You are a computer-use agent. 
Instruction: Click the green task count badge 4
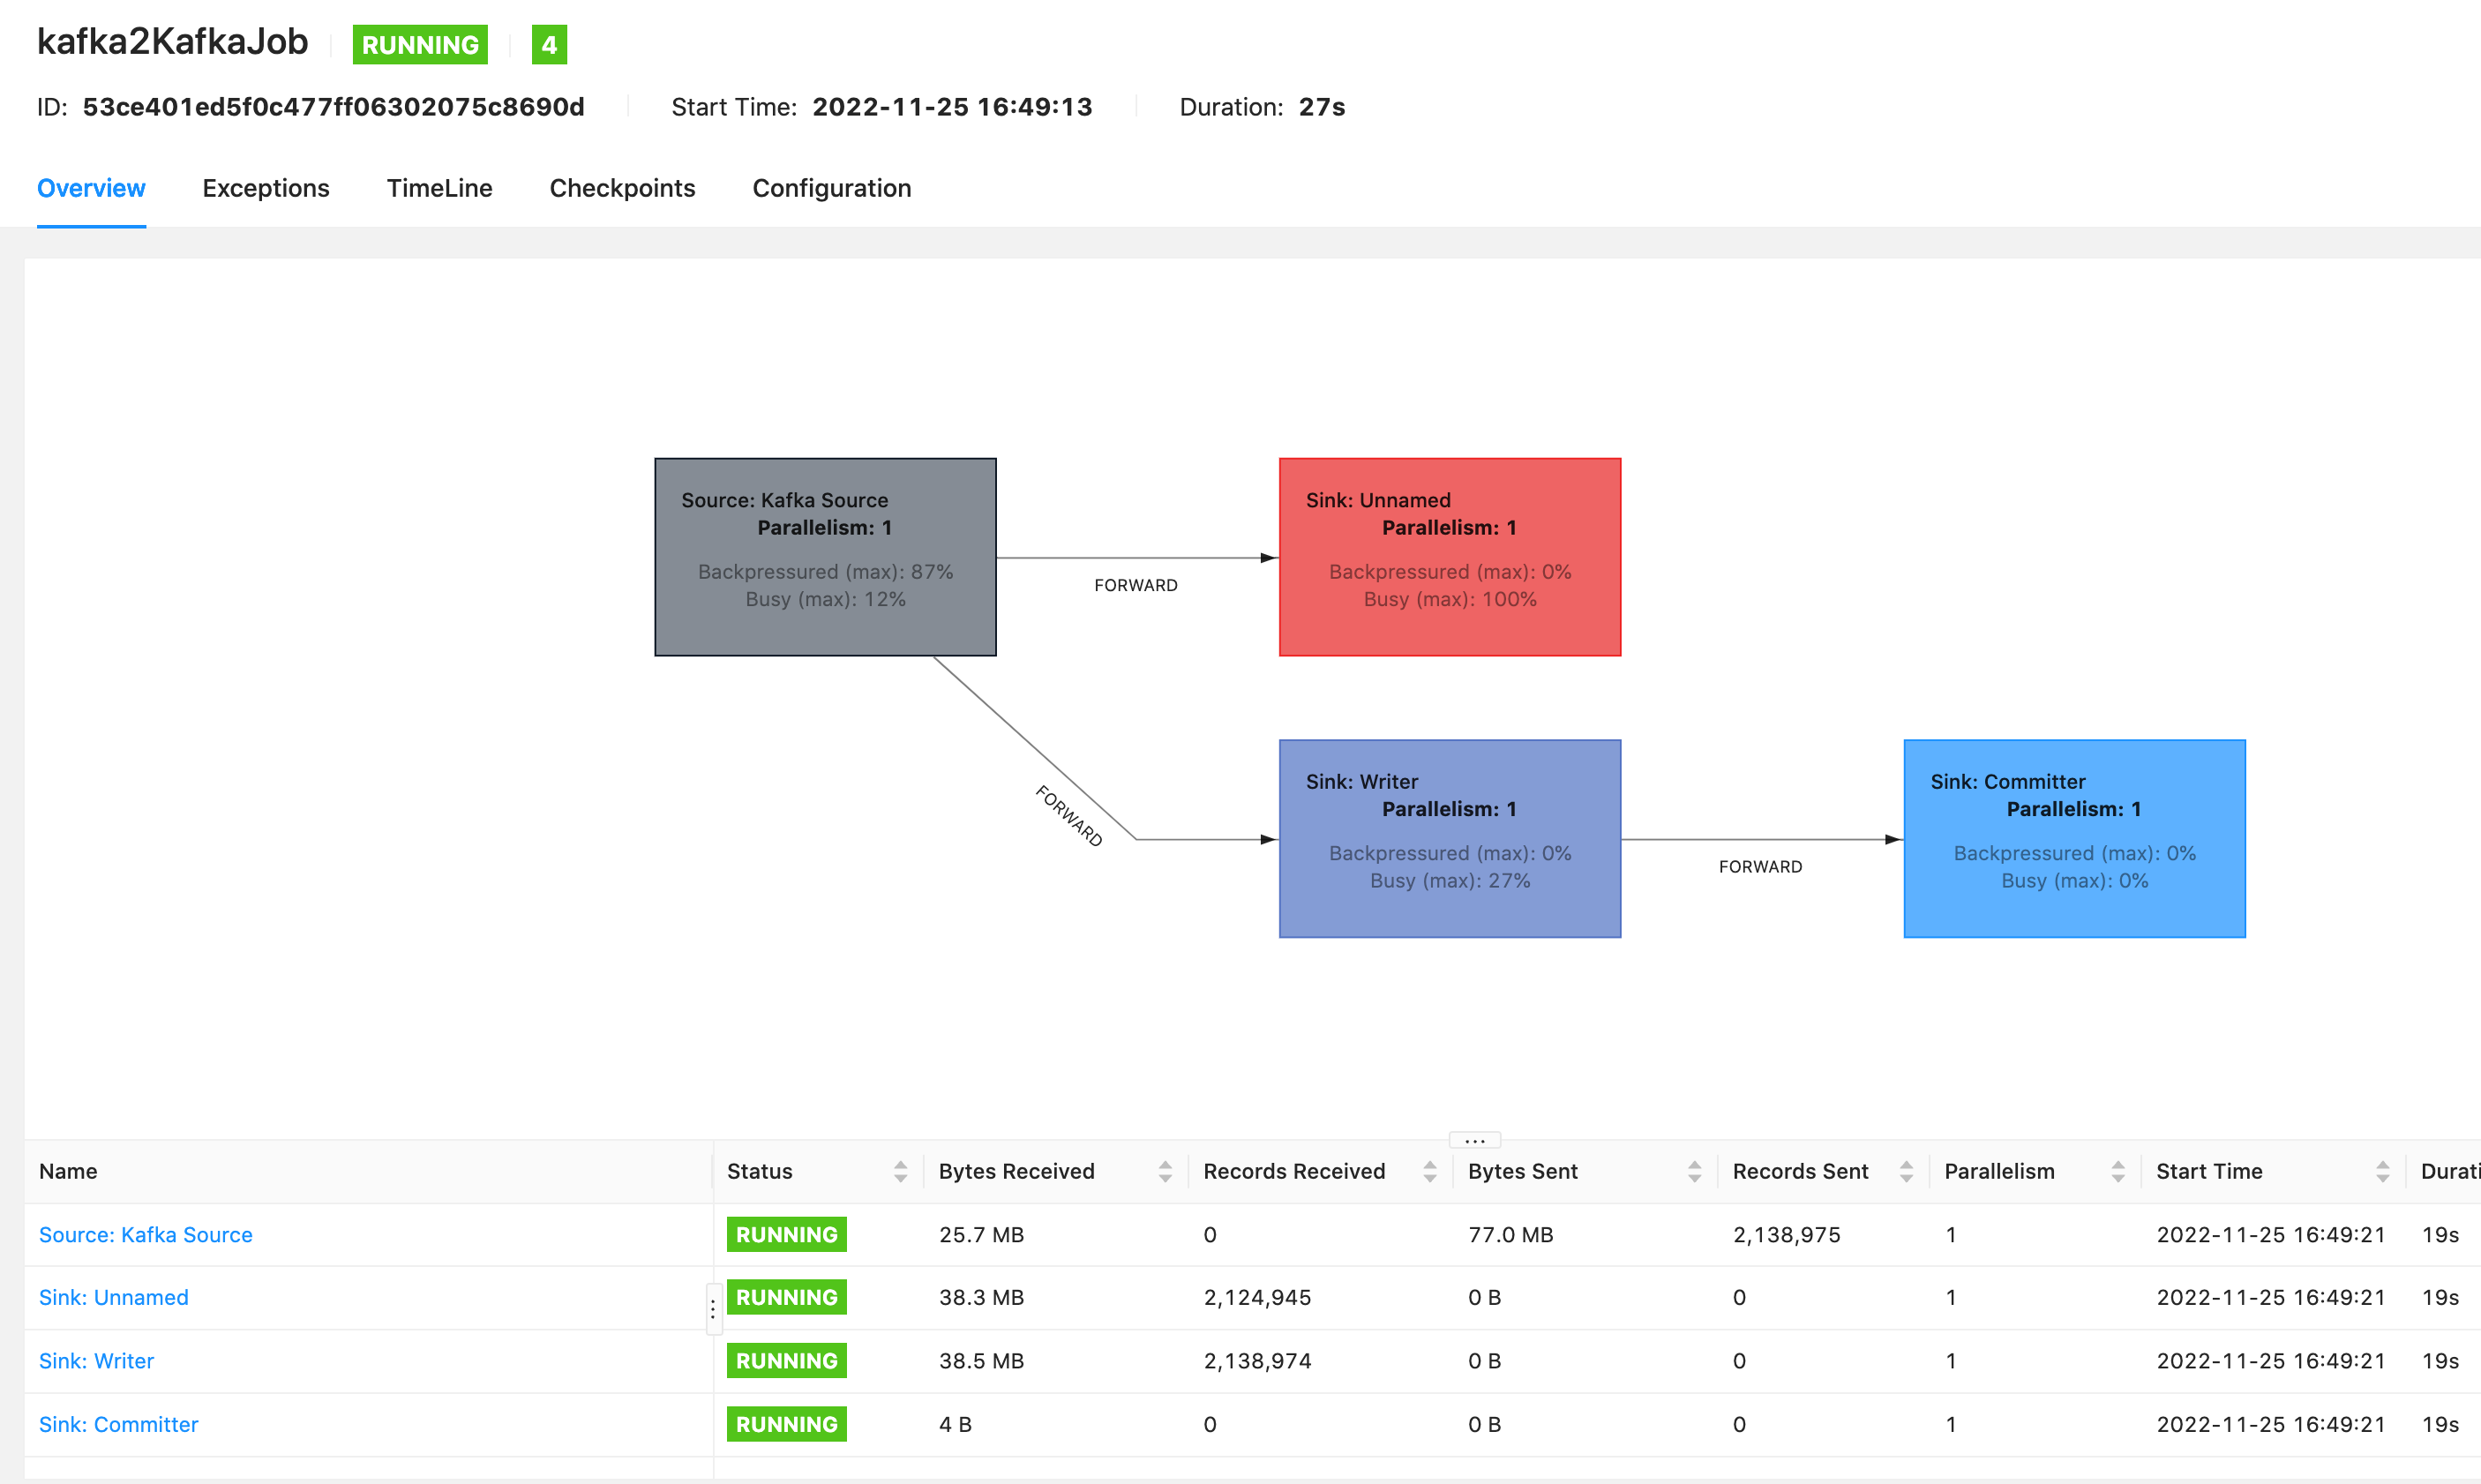tap(549, 45)
